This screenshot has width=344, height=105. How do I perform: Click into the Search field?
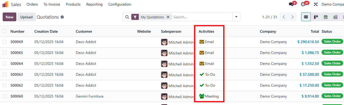point(202,17)
